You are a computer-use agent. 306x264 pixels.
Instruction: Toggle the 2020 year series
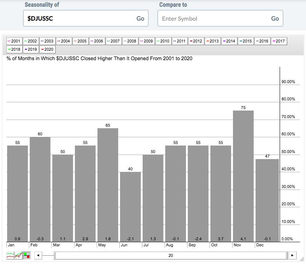coord(47,49)
